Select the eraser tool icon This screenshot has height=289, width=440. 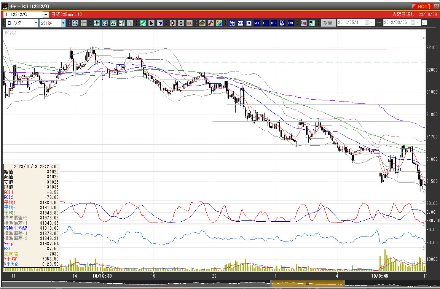[159, 23]
